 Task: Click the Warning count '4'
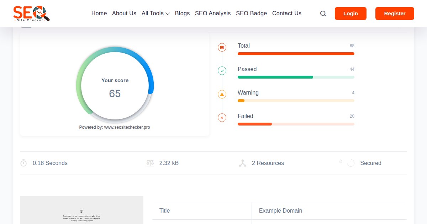(353, 93)
